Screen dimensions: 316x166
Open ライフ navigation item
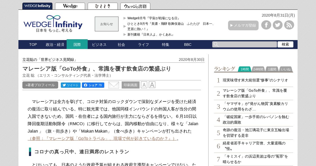click(x=144, y=45)
